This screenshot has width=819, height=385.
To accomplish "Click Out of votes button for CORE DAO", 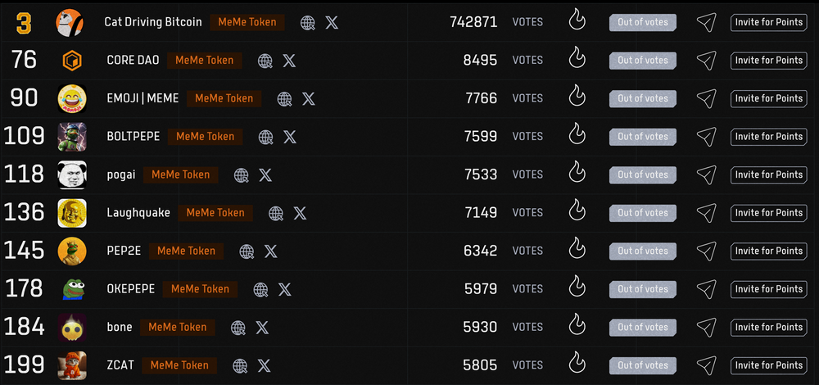I will 642,61.
